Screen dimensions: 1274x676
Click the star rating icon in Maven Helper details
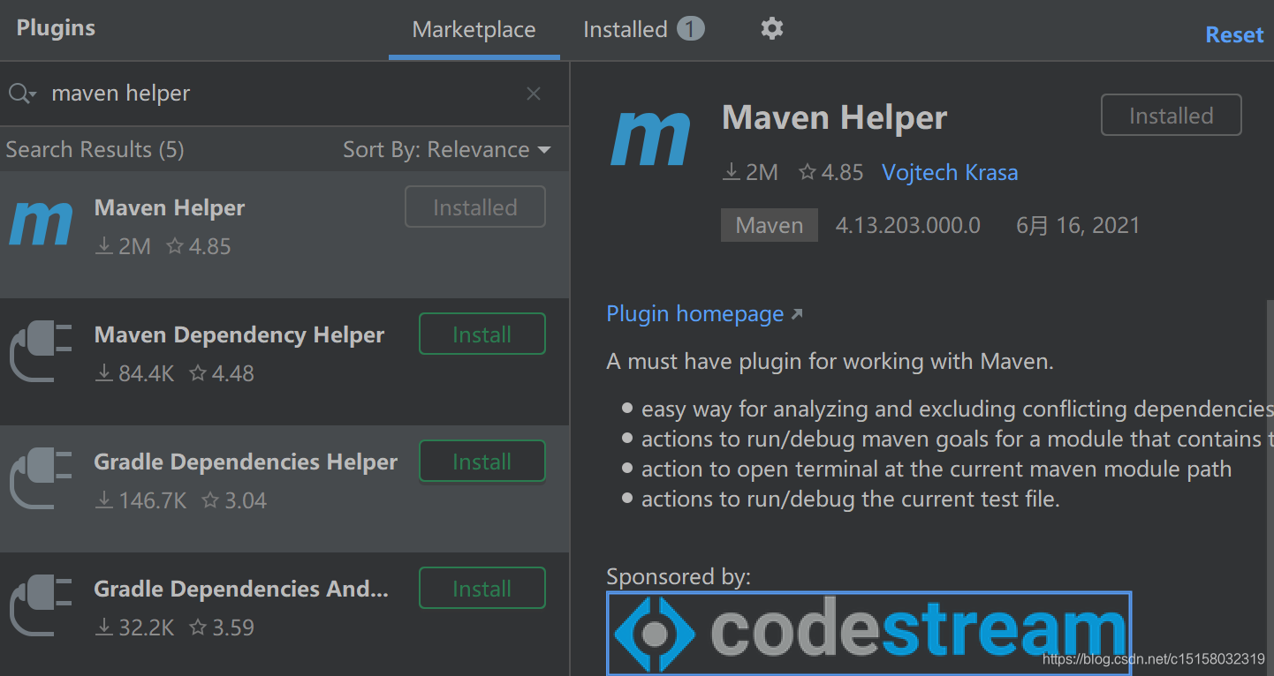(x=808, y=172)
